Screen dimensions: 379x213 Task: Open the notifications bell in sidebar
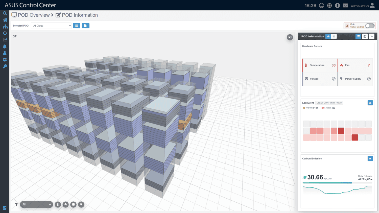point(5,46)
